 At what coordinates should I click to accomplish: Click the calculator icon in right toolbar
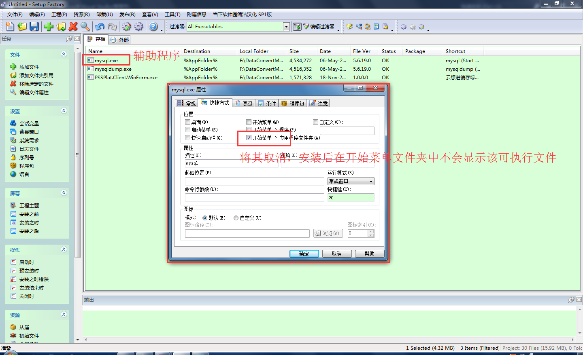pyautogui.click(x=377, y=27)
